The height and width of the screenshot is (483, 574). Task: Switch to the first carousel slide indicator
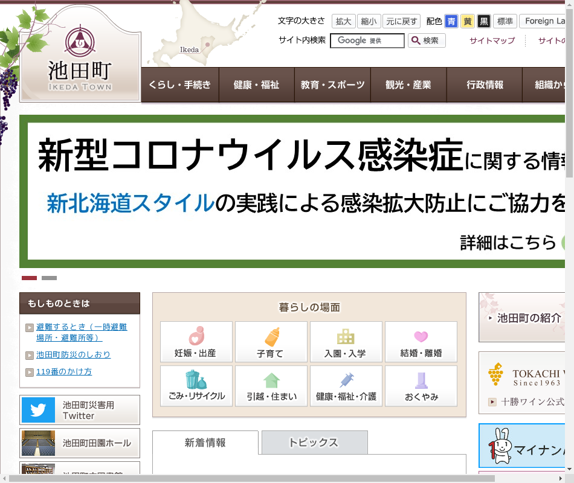pos(29,278)
